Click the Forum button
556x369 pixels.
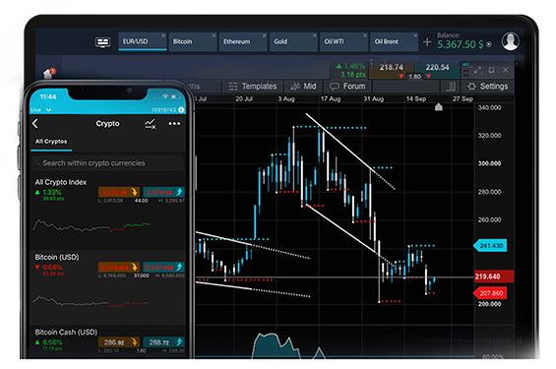coord(347,87)
